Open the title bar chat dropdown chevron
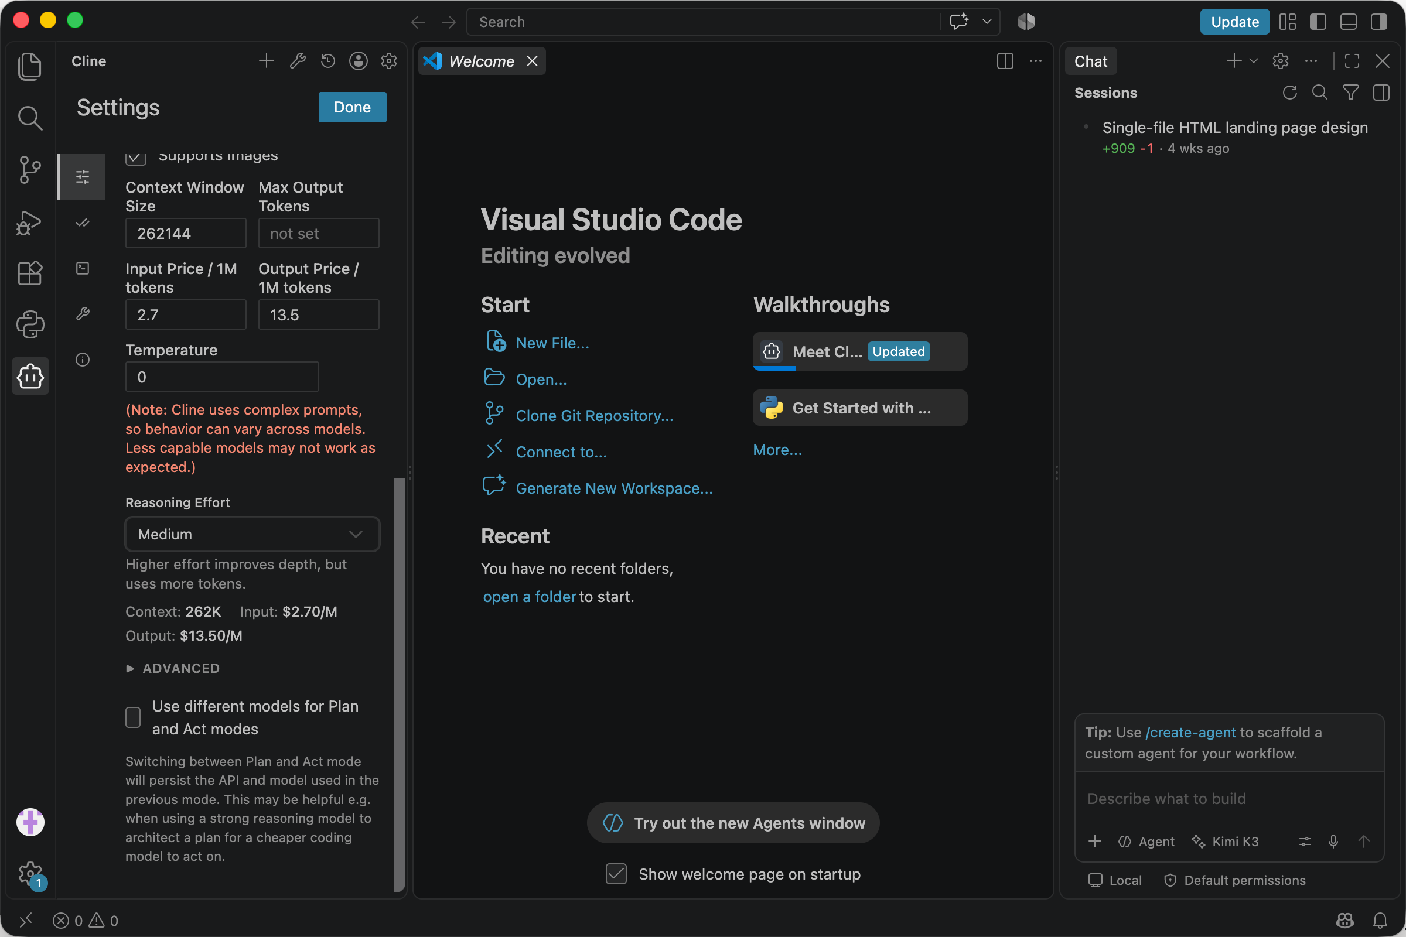 coord(987,22)
